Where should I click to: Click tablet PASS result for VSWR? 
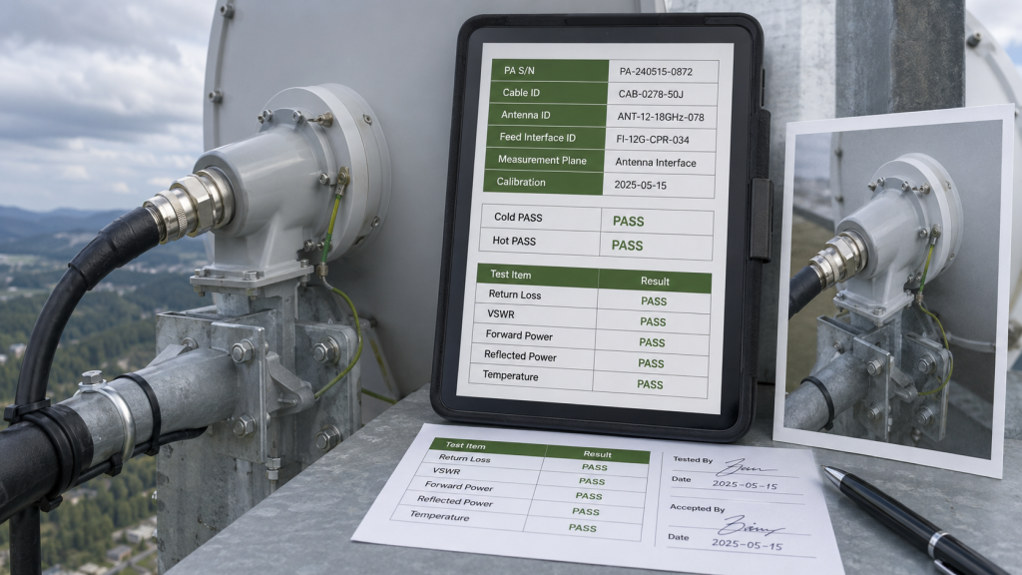click(x=653, y=322)
